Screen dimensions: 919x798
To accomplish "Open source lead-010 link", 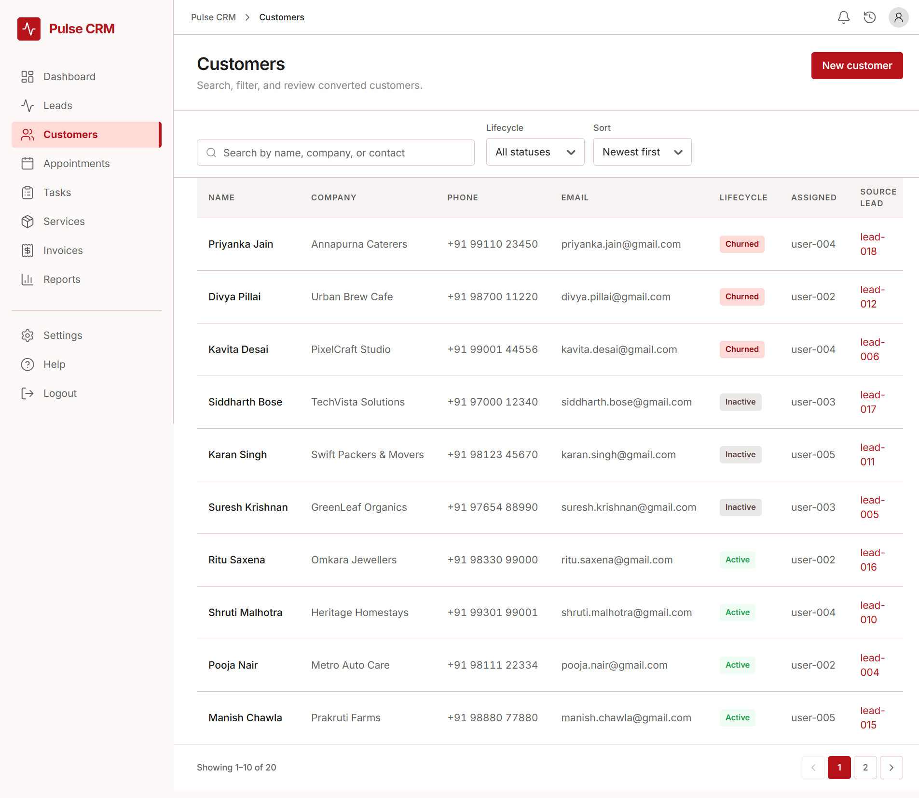I will point(872,613).
